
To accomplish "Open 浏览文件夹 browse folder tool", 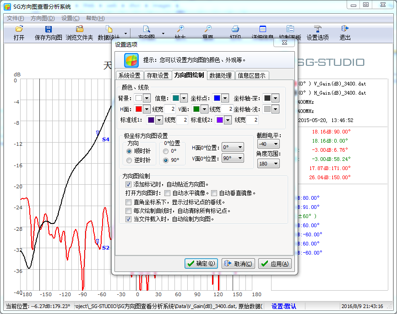I will pyautogui.click(x=79, y=30).
